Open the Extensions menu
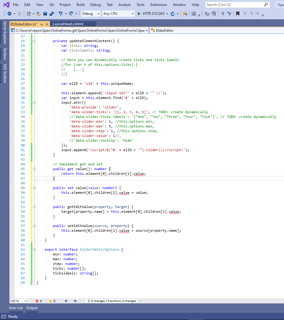The height and width of the screenshot is (320, 284). click(x=159, y=4)
